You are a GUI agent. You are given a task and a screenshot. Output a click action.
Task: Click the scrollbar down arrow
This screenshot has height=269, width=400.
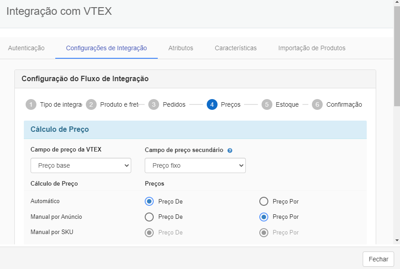coord(397,240)
